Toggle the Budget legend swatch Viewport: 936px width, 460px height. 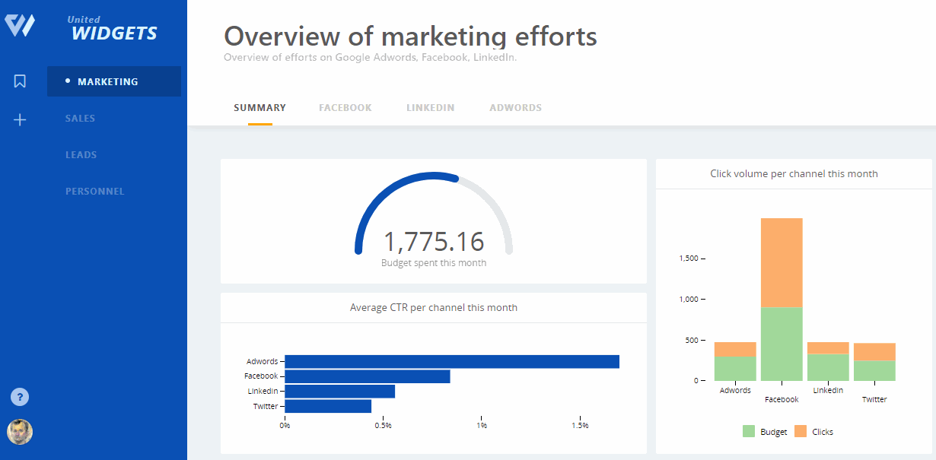coord(750,431)
